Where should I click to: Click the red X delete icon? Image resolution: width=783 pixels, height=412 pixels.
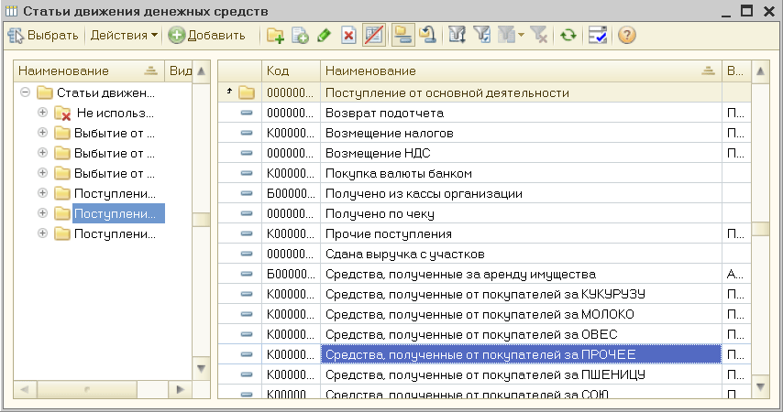pos(348,36)
